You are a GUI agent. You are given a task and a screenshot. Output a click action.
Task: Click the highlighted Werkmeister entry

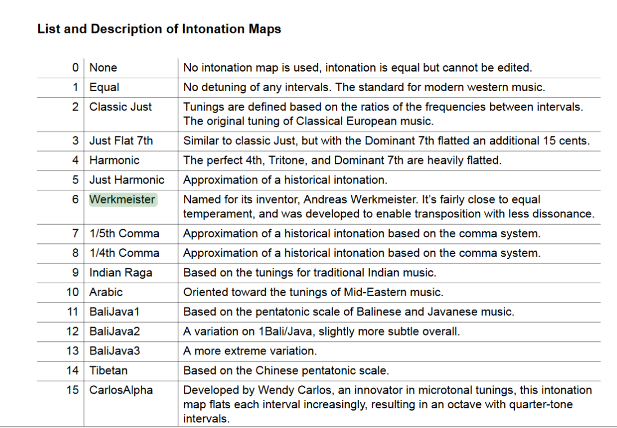click(x=123, y=199)
